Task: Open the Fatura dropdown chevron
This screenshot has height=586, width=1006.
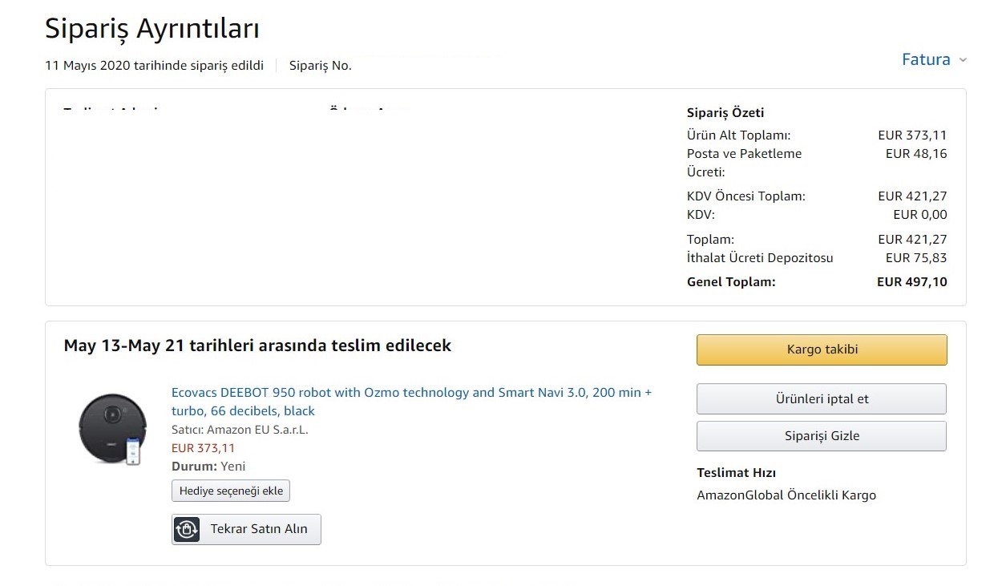Action: 963,60
